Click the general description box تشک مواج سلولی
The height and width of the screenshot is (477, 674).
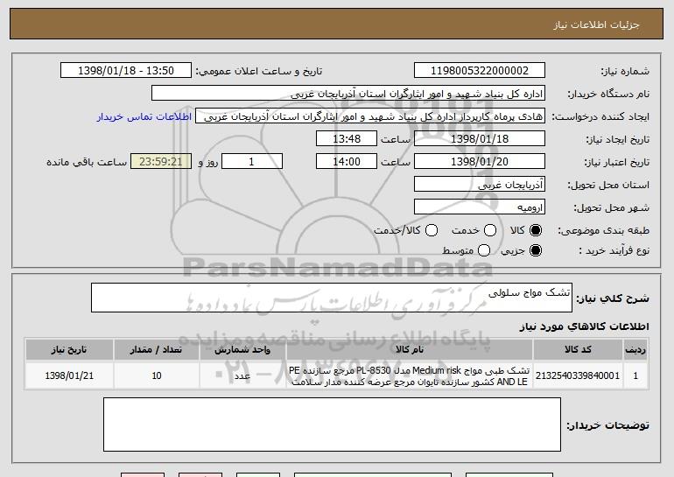[x=332, y=298]
